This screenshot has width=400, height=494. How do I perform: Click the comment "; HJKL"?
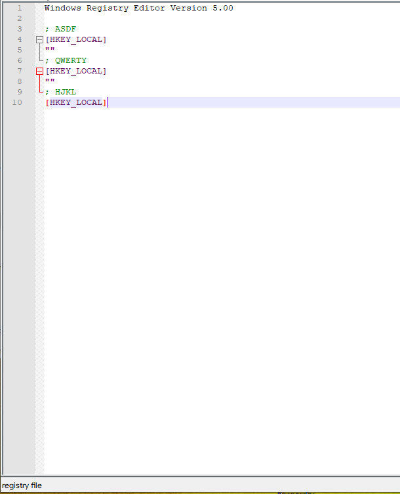[x=60, y=92]
